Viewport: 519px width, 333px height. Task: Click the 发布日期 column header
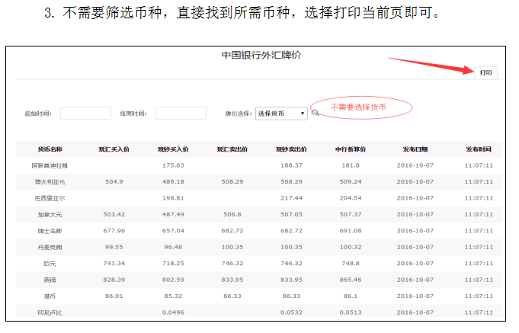point(415,149)
